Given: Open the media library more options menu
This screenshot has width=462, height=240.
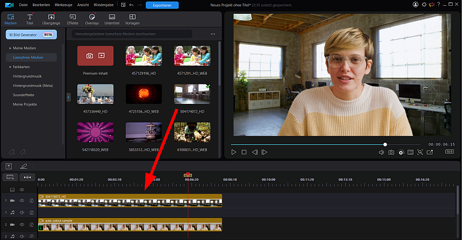Looking at the screenshot, I should pos(213,34).
